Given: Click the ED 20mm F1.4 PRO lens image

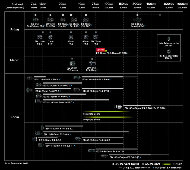Looking at the screenshot, I should point(63,19).
